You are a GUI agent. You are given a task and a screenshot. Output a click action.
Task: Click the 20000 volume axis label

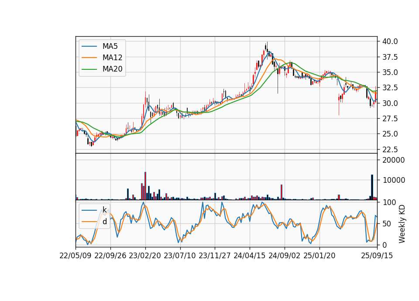pyautogui.click(x=394, y=160)
